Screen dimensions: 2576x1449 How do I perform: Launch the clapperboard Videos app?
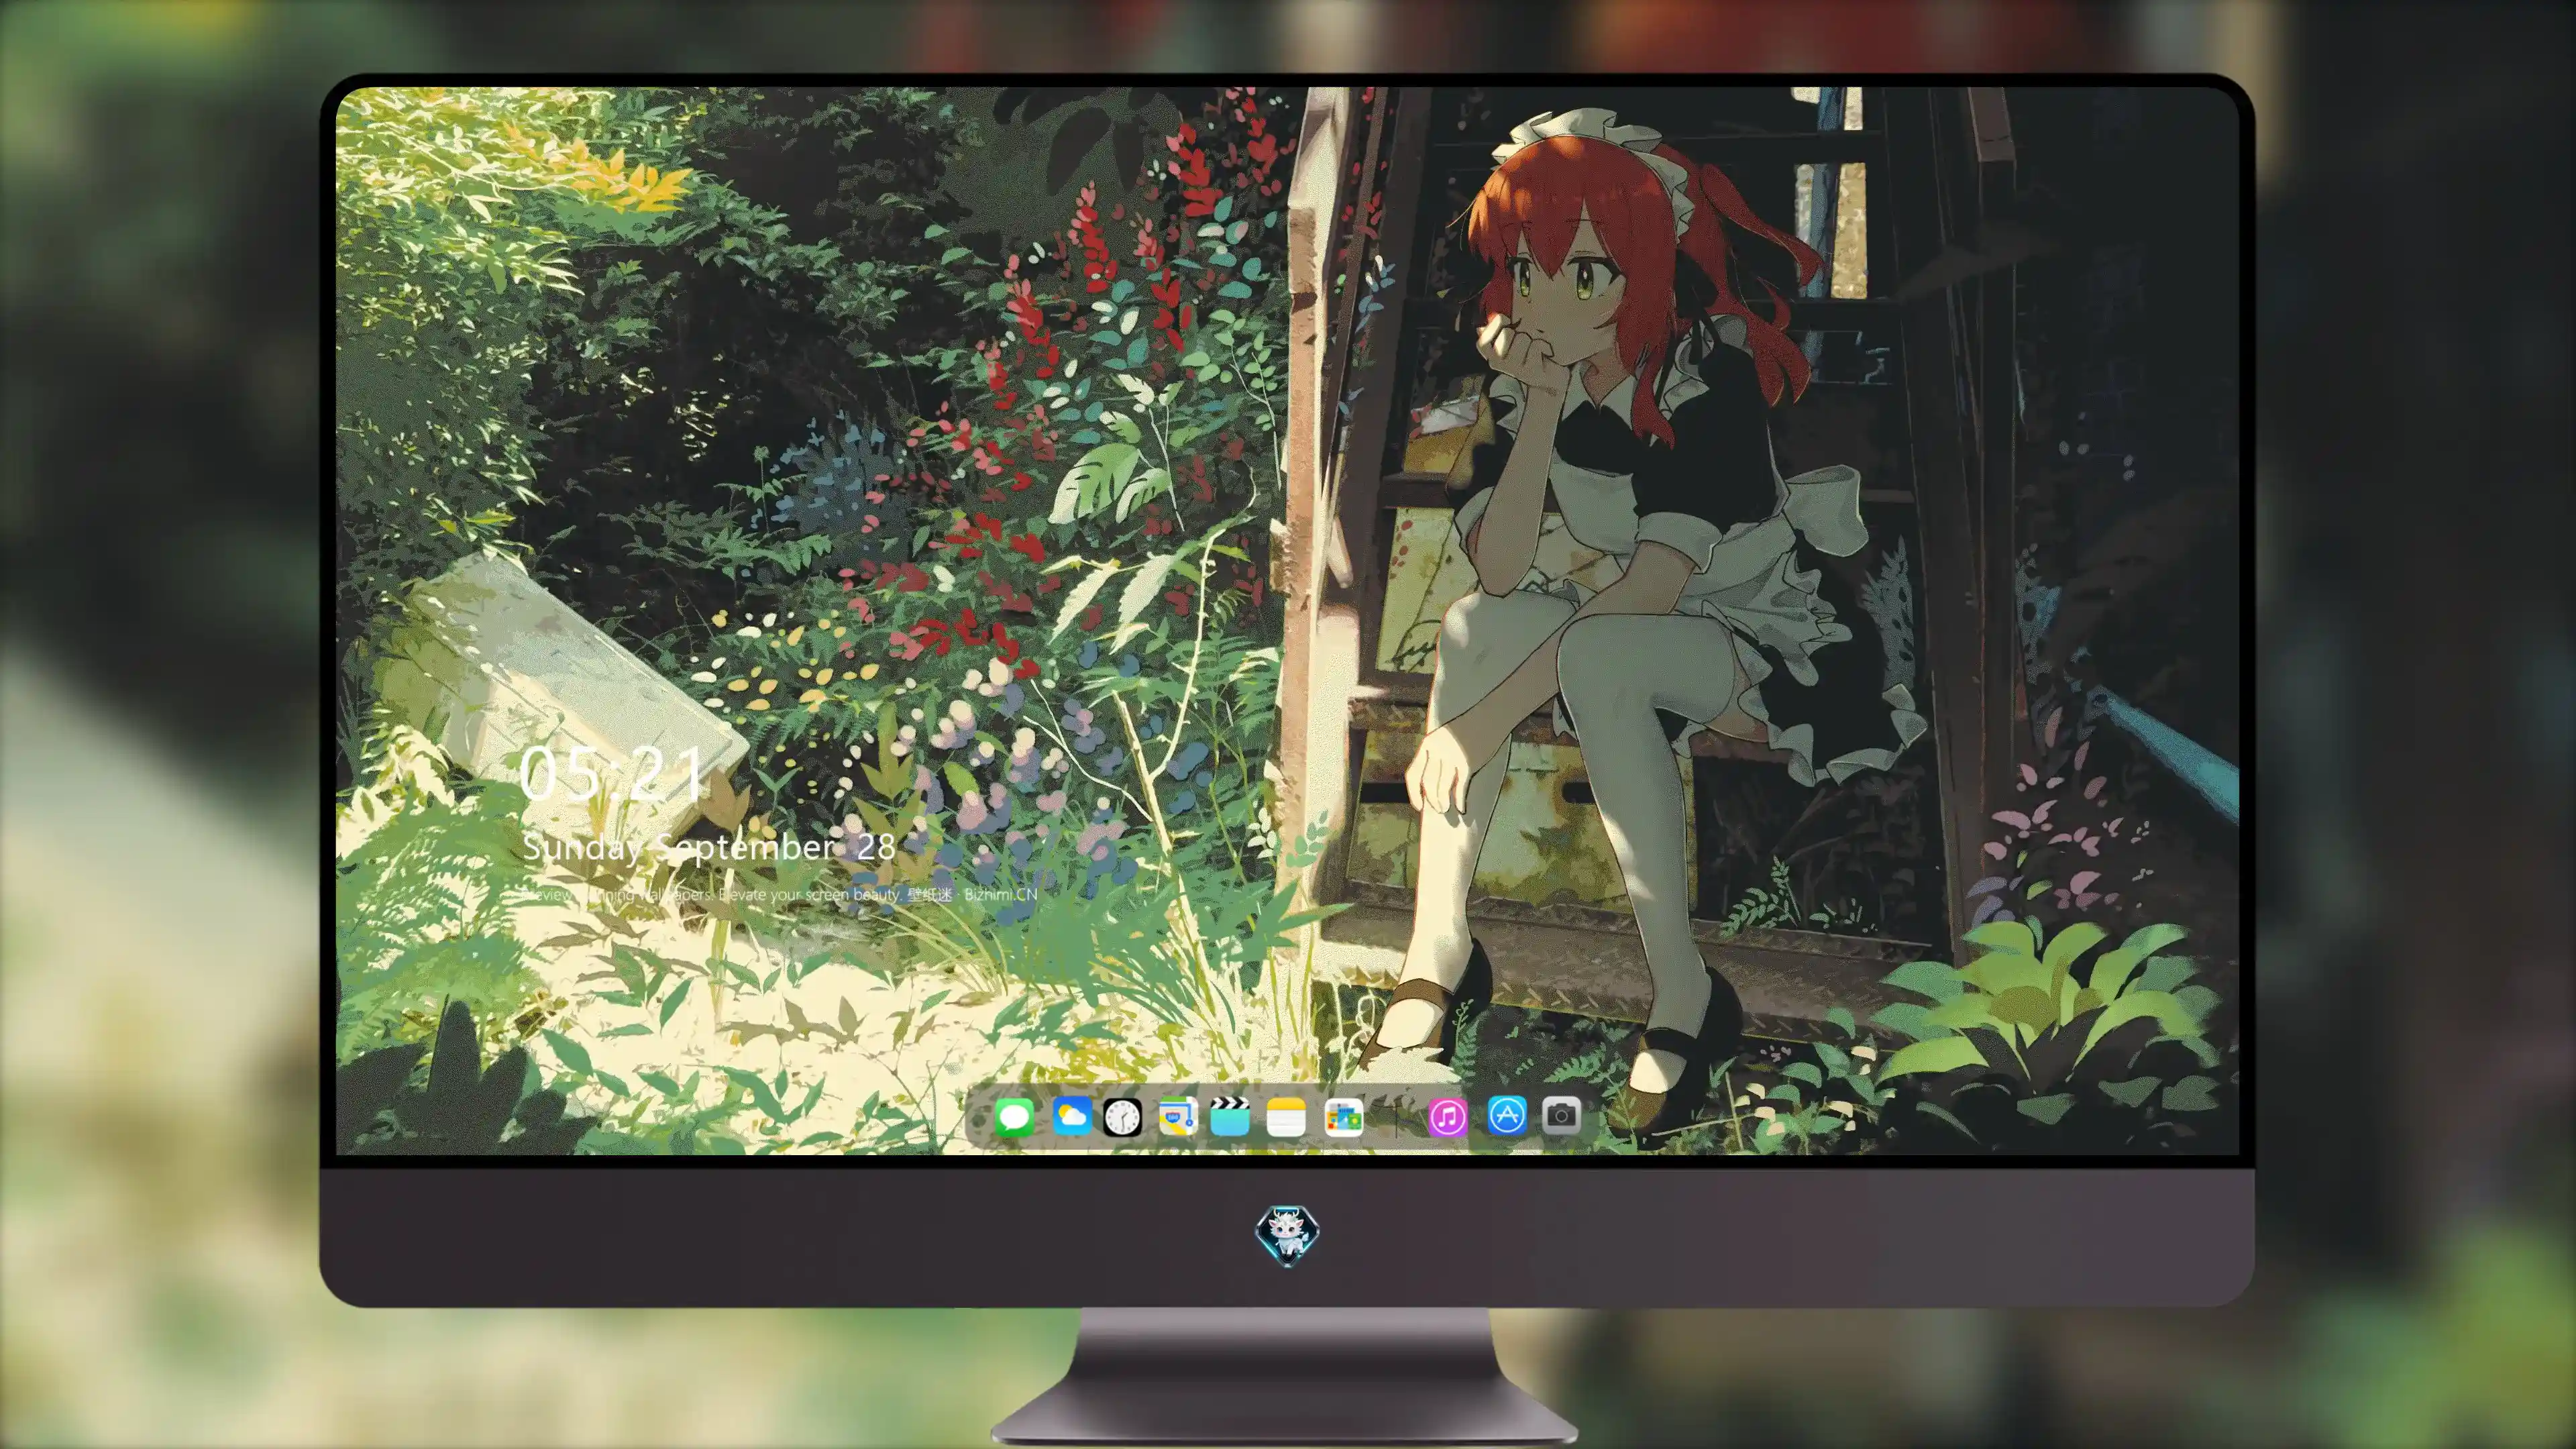coord(1230,1116)
